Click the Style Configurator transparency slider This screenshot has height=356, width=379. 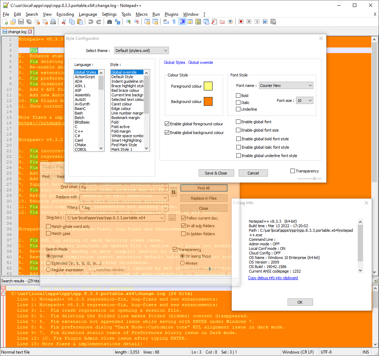click(x=310, y=179)
